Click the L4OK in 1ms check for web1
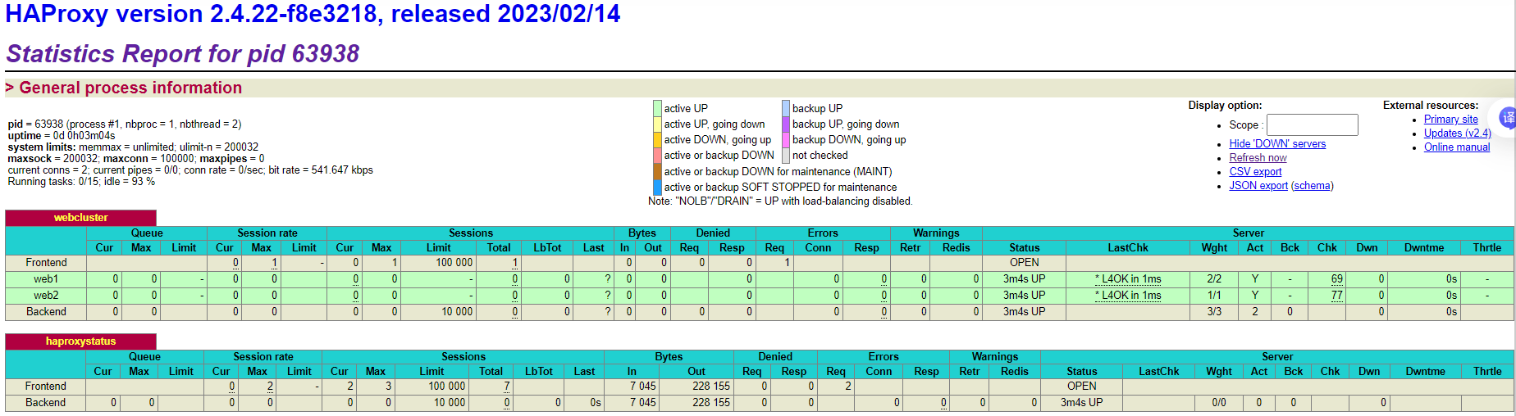Screen dimensions: 1516x416 point(1128,279)
